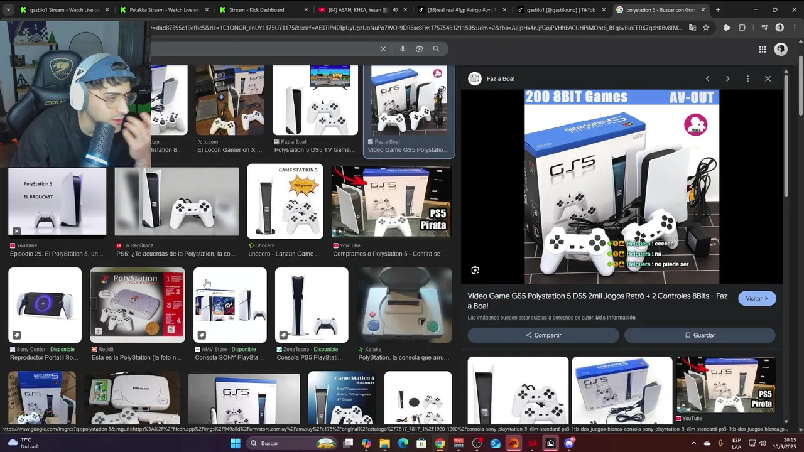This screenshot has width=804, height=452.
Task: Open preview panel more options menu
Action: pyautogui.click(x=747, y=78)
